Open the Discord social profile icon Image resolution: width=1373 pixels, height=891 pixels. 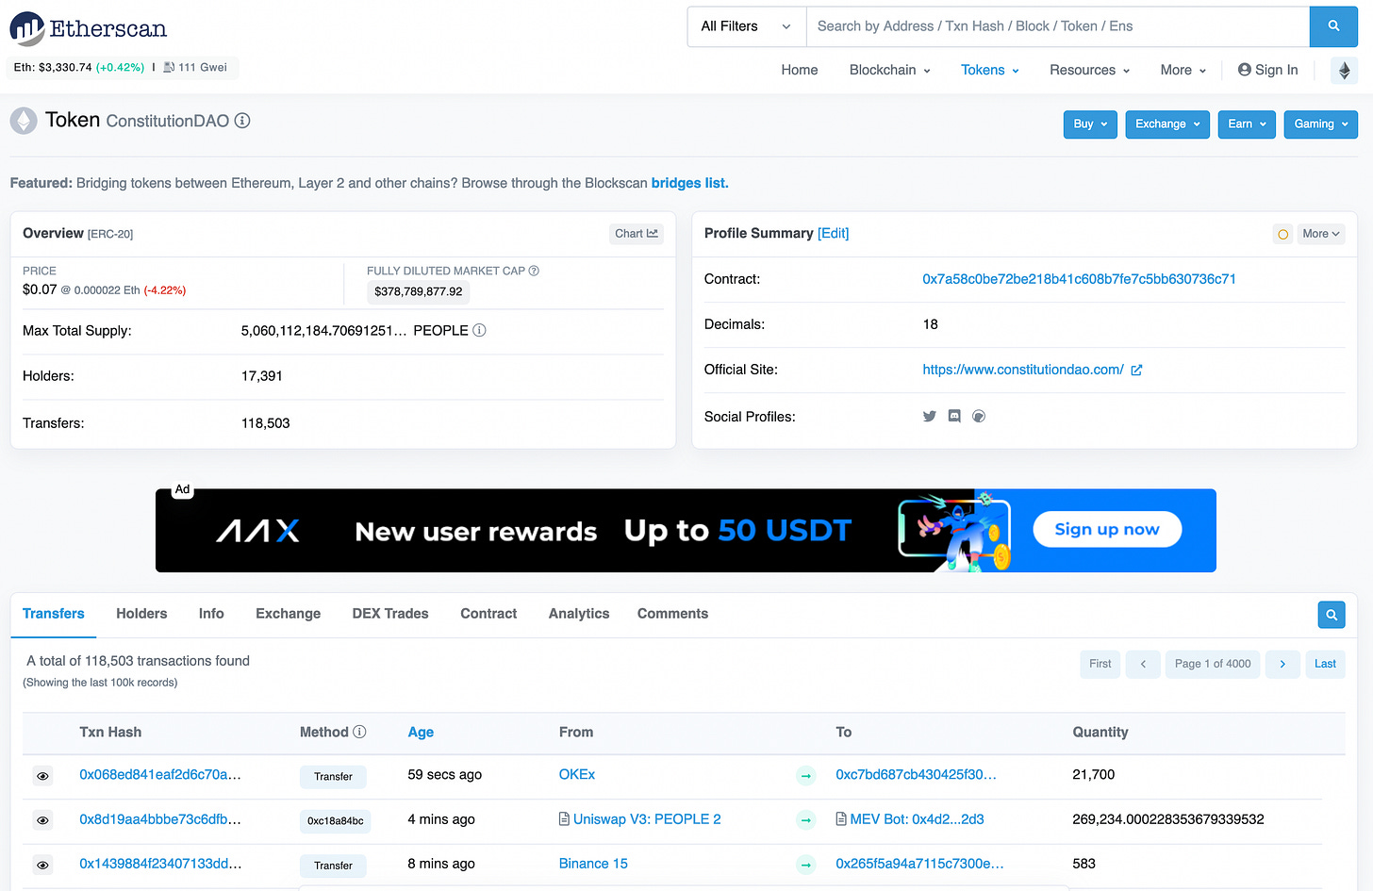pyautogui.click(x=954, y=416)
